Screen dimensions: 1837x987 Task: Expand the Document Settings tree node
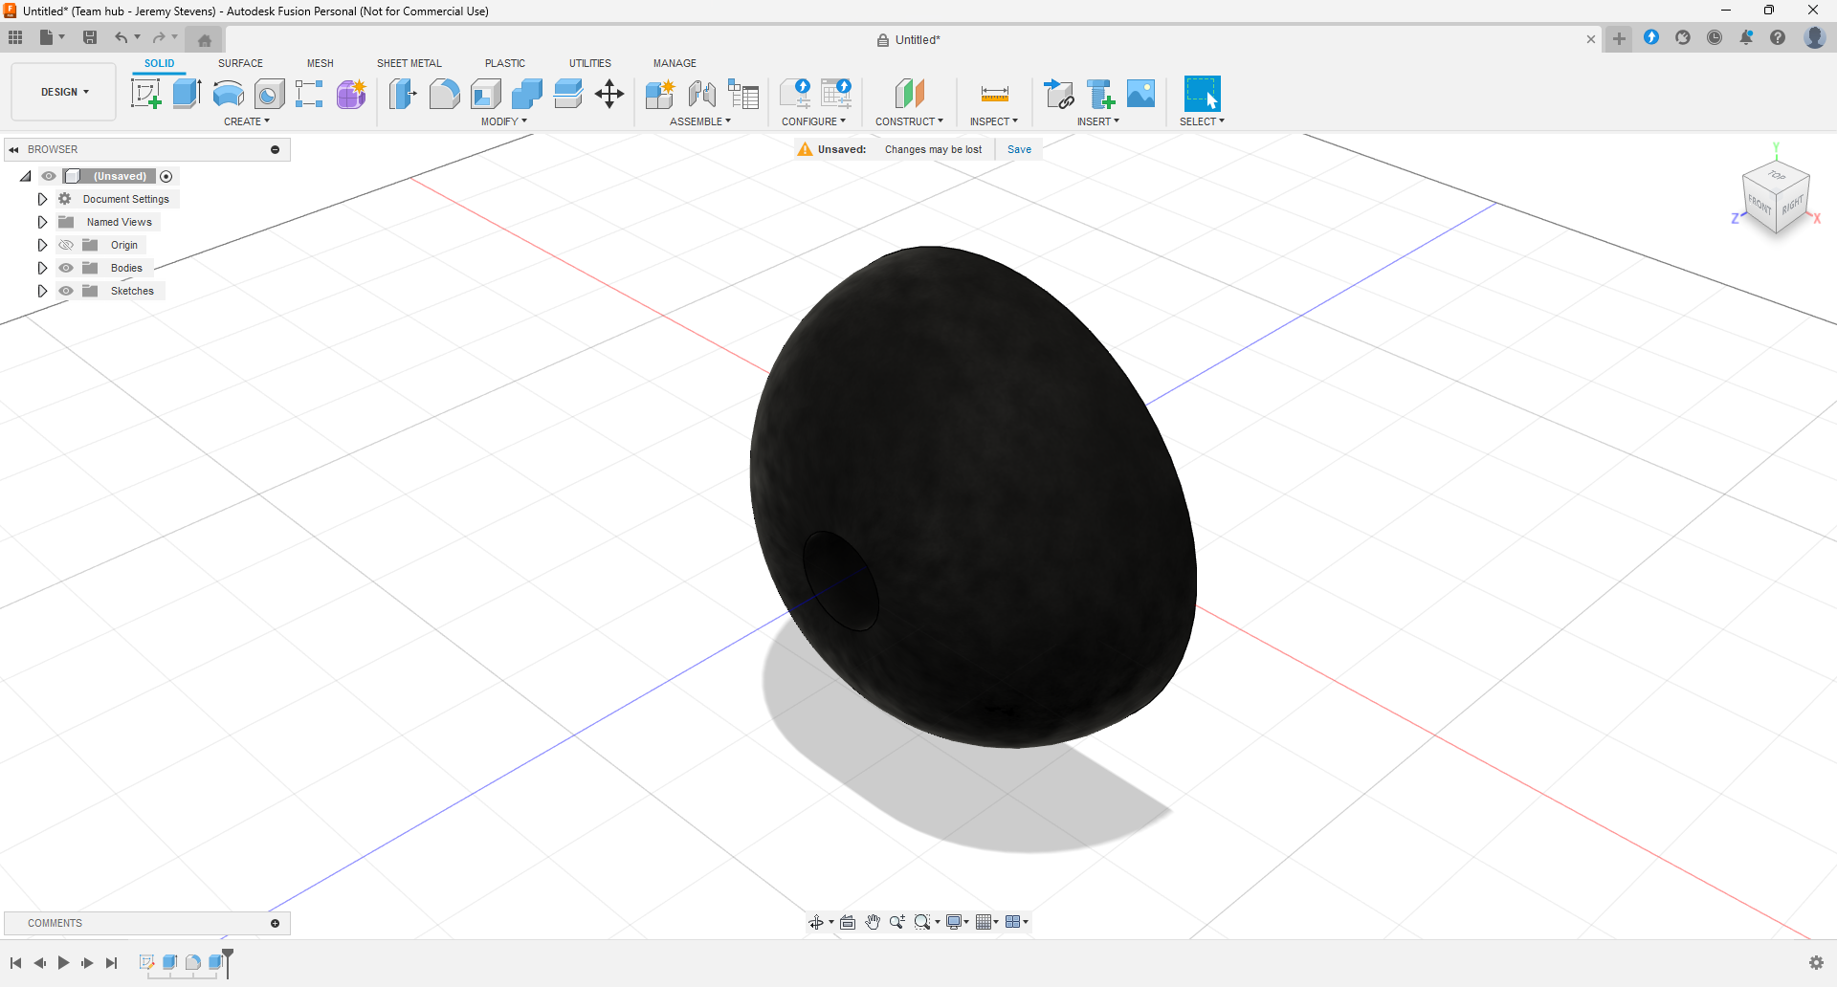point(42,199)
